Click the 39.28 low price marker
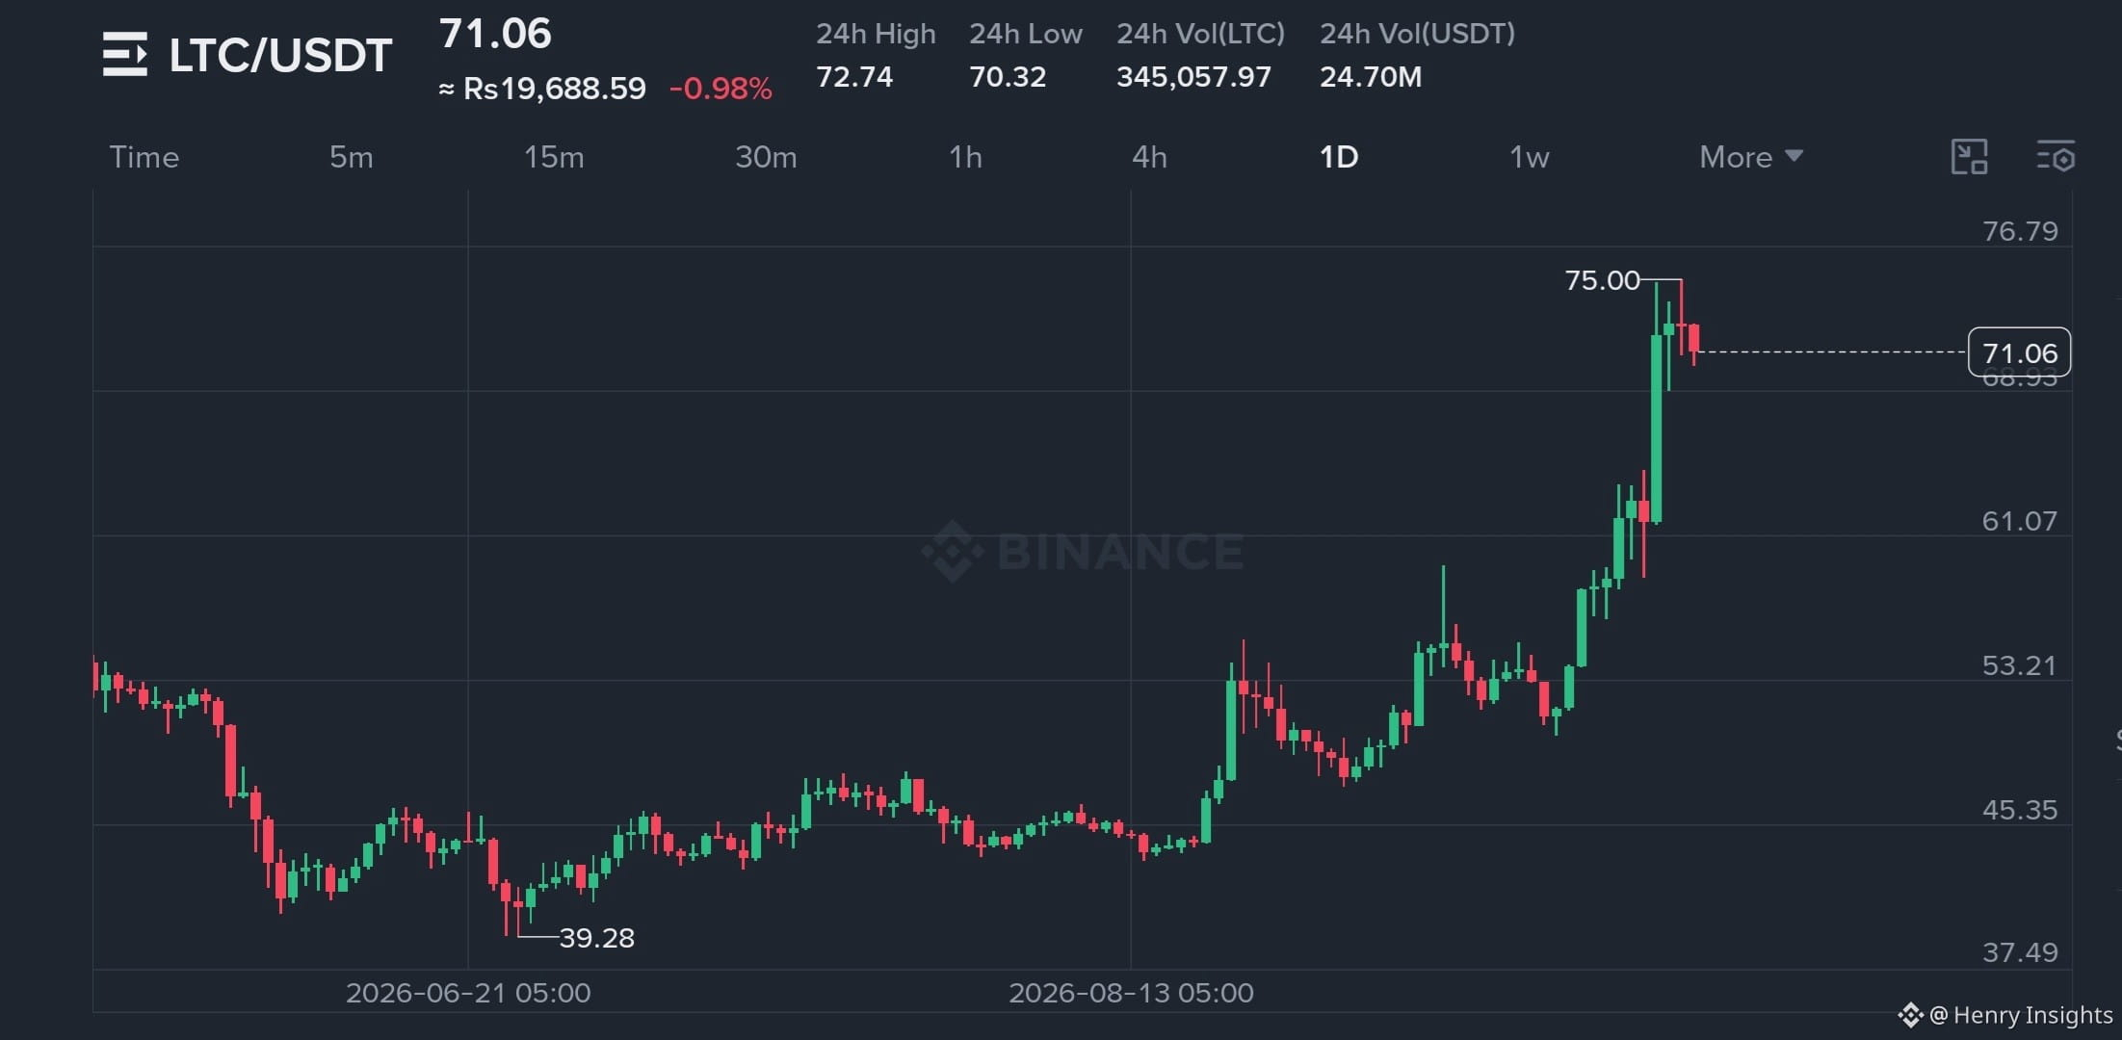The height and width of the screenshot is (1040, 2122). pos(596,937)
